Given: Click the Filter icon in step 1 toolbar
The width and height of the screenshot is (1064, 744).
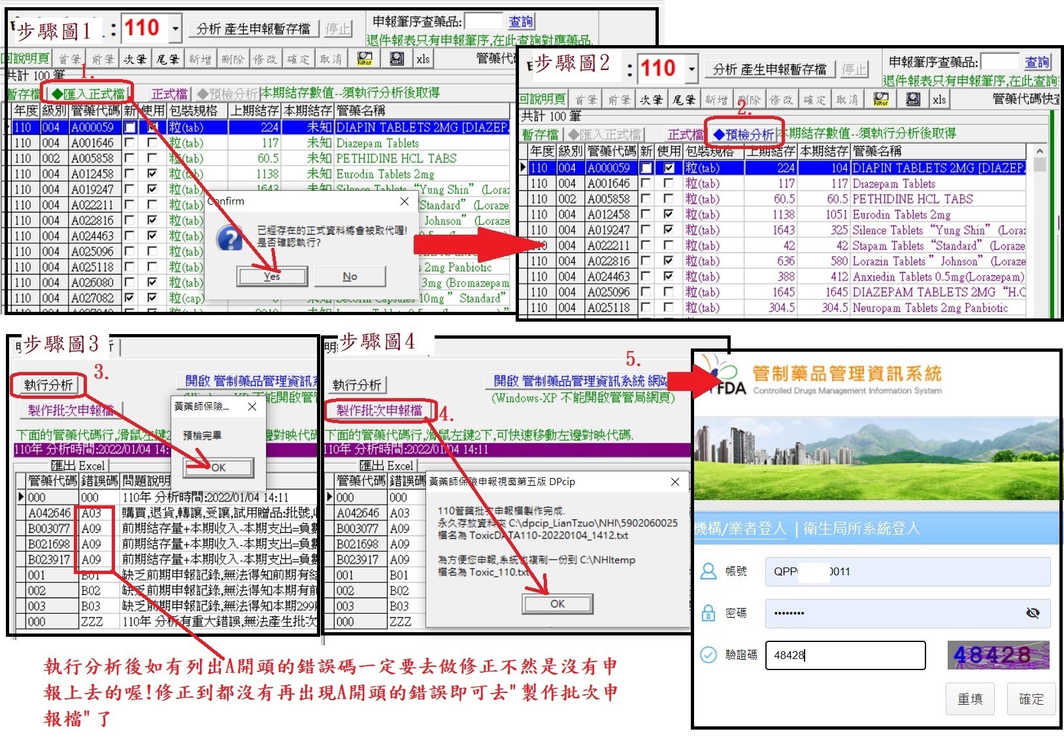Looking at the screenshot, I should pos(365,59).
